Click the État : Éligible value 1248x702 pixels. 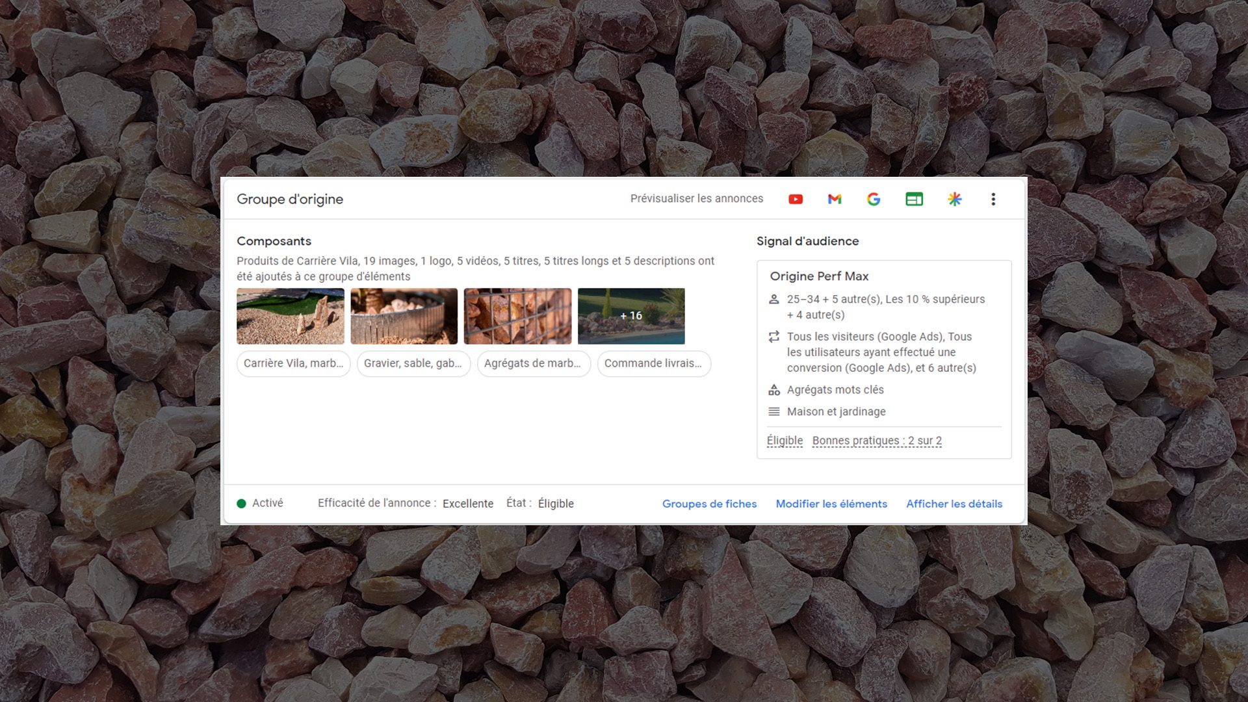tap(556, 504)
